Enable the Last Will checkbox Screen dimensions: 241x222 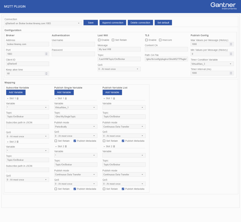pos(99,40)
